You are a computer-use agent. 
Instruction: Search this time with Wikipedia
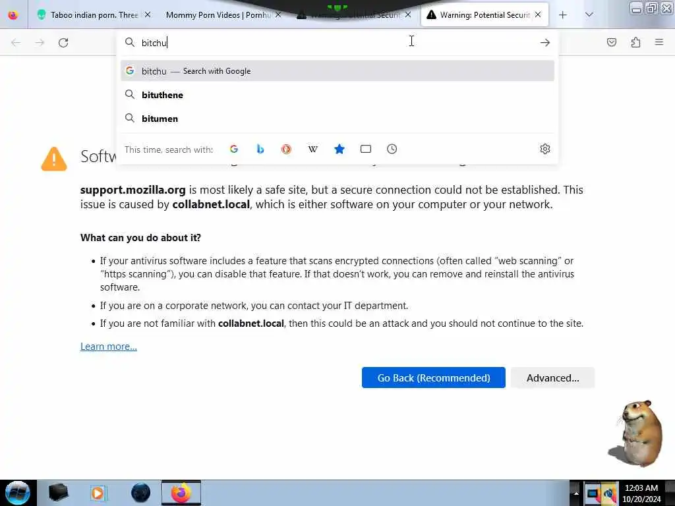[313, 149]
